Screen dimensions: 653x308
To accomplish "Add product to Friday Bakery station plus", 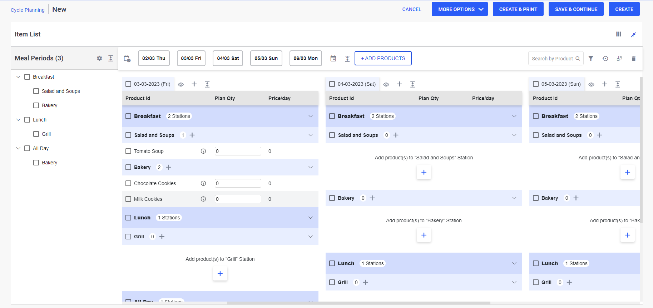I will point(169,167).
